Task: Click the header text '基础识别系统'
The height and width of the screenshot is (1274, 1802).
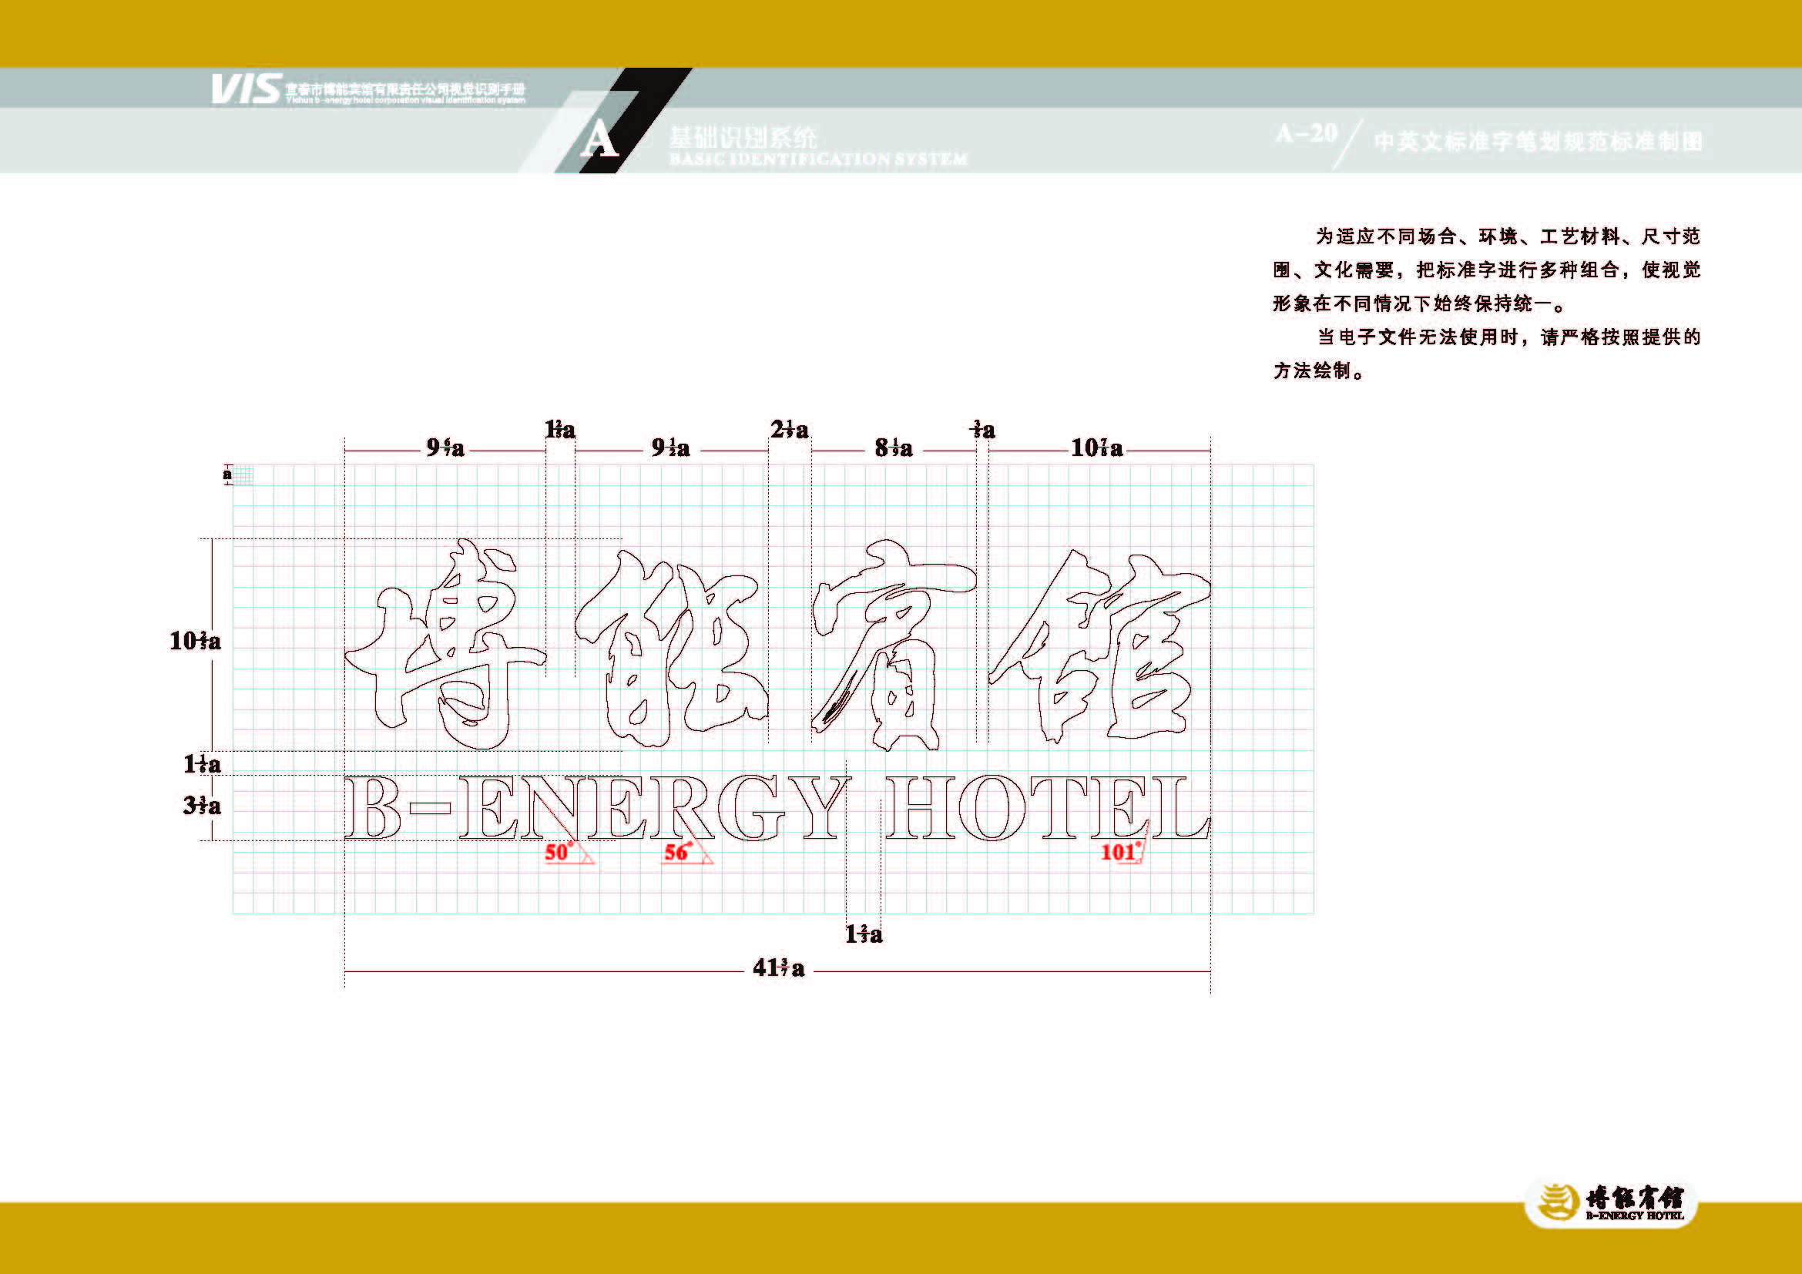Action: pyautogui.click(x=743, y=138)
